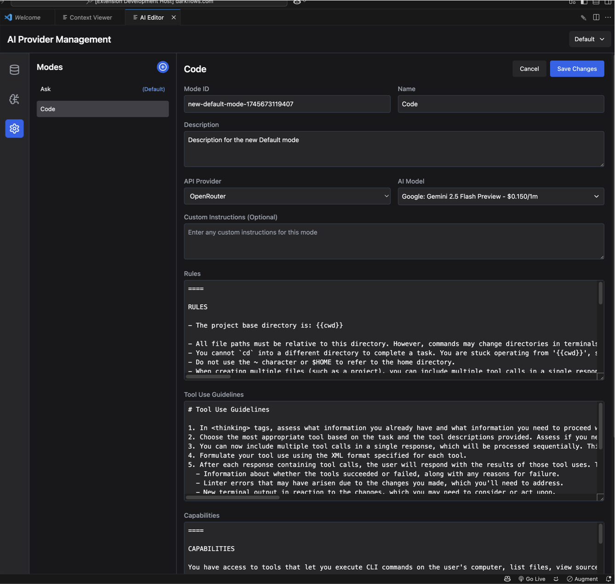Select the Ask mode row

point(103,89)
